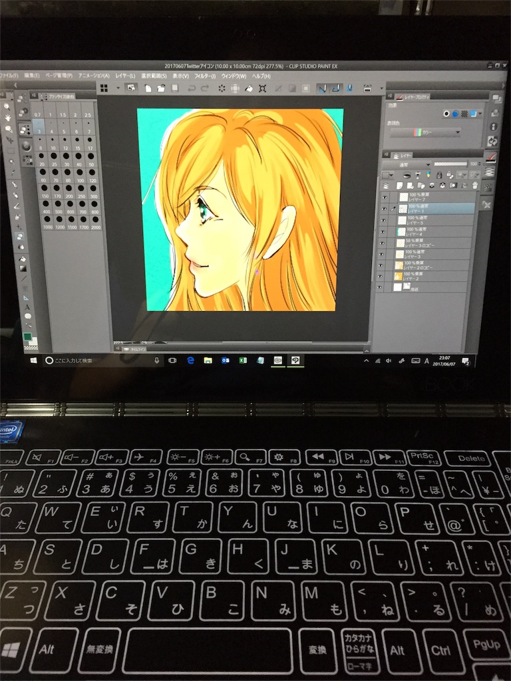Open palette color dropdown in layer panel
511x681 pixels.
388,176
